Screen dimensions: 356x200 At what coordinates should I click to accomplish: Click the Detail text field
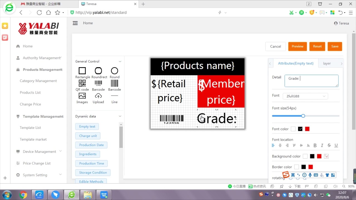tap(311, 81)
